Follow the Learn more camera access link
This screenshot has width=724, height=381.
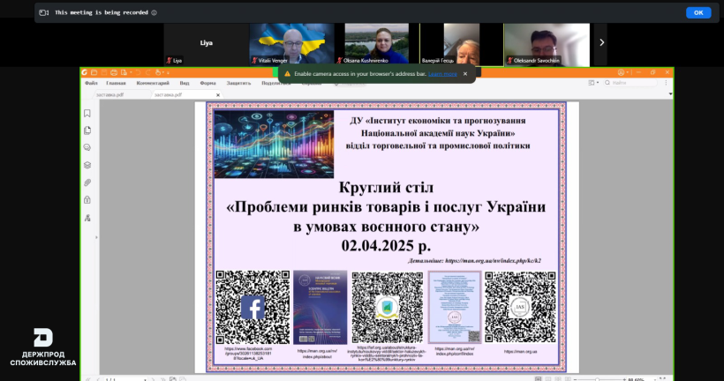(442, 74)
